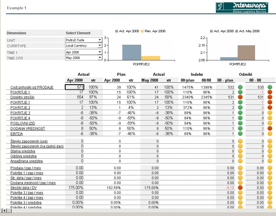The image size is (276, 216).
Task: Click yellow 08-plan indicator in Stalna sredstva row
Action: tap(240, 151)
